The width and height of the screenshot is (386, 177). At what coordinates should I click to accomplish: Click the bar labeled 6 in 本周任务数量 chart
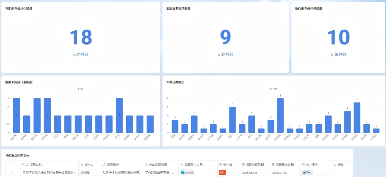(232, 120)
